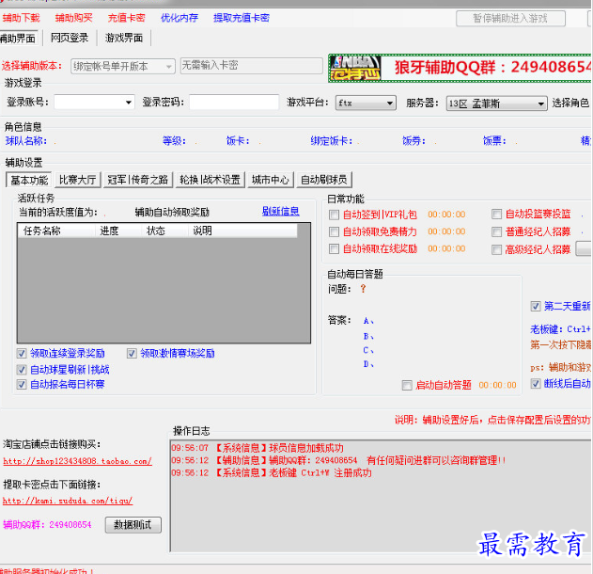Open the 登录账号 combo box

[94, 103]
